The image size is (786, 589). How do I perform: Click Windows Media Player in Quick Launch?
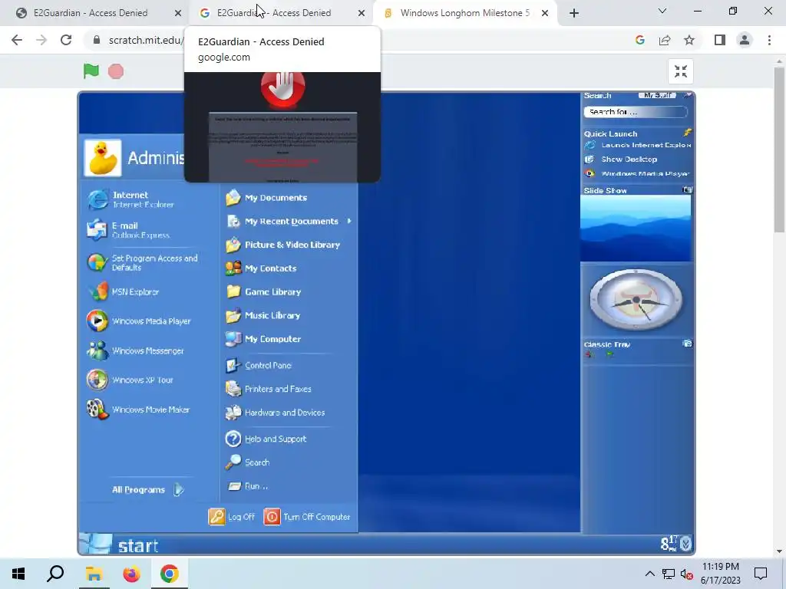point(636,173)
